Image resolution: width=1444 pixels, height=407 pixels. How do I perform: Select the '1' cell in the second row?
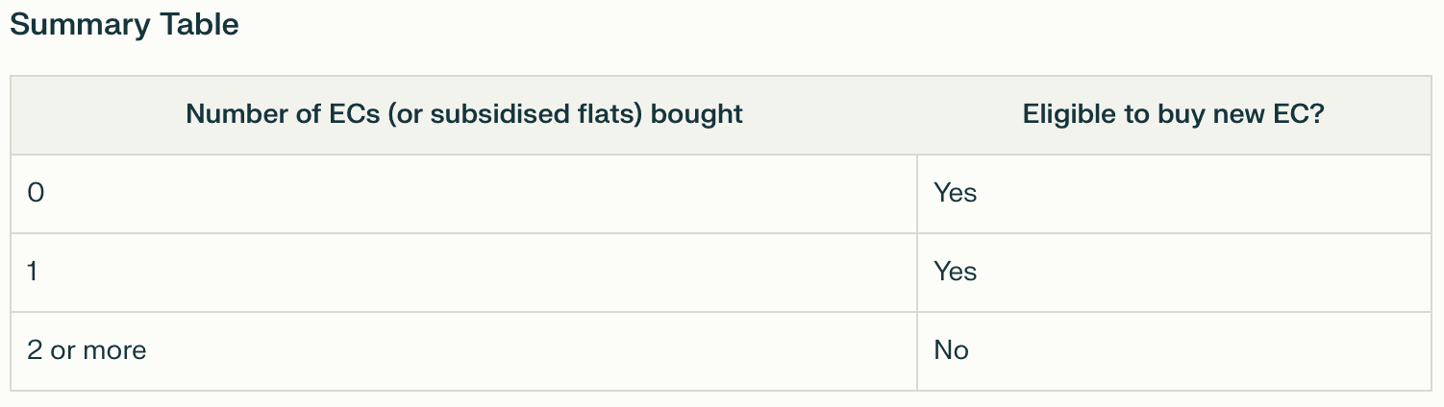tap(33, 272)
